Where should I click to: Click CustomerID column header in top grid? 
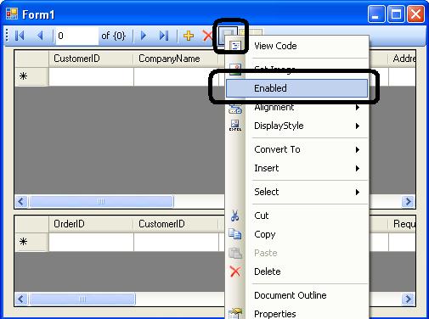(x=91, y=59)
